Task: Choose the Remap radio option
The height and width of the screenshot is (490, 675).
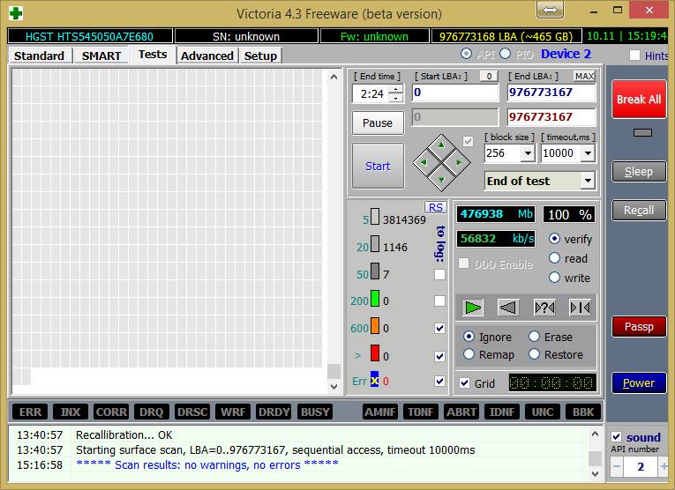Action: [x=469, y=354]
